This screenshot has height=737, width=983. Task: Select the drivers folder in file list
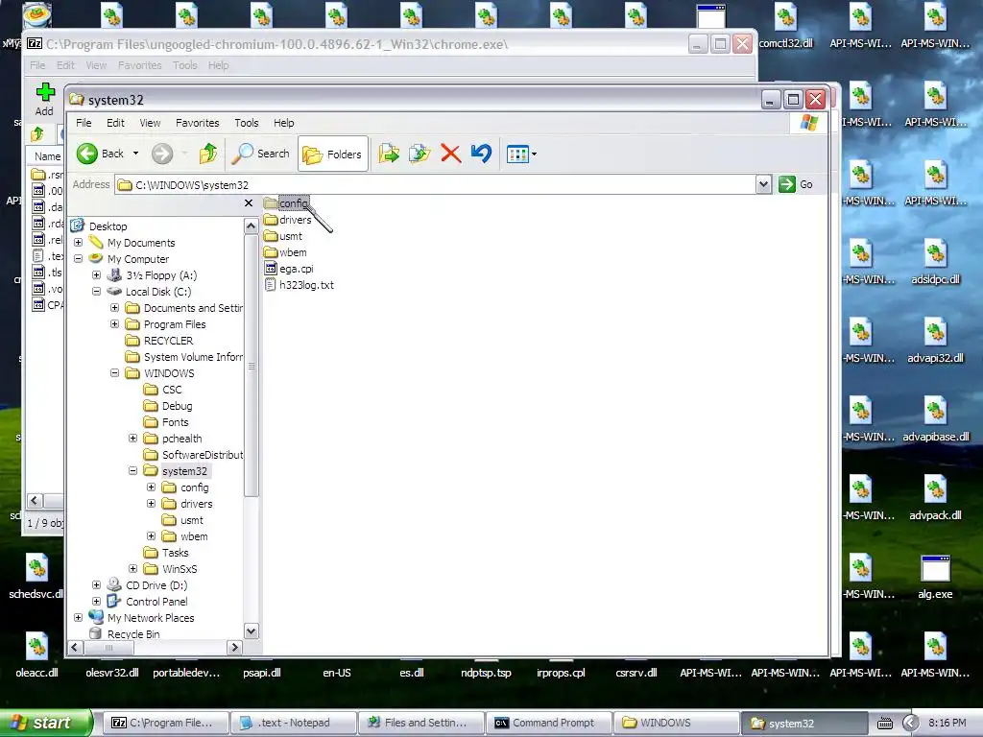(288, 220)
